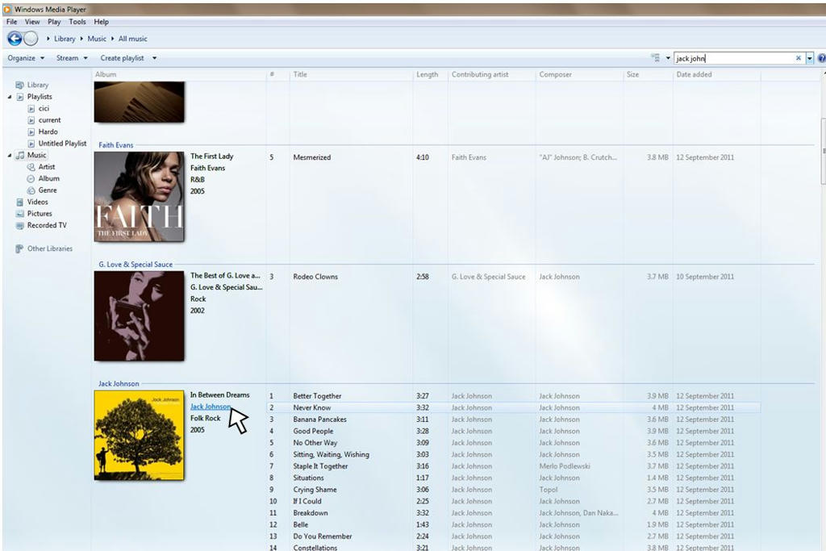
Task: Open the Videos library
Action: pyautogui.click(x=37, y=202)
